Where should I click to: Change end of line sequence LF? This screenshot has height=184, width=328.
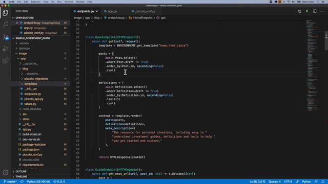point(297,181)
